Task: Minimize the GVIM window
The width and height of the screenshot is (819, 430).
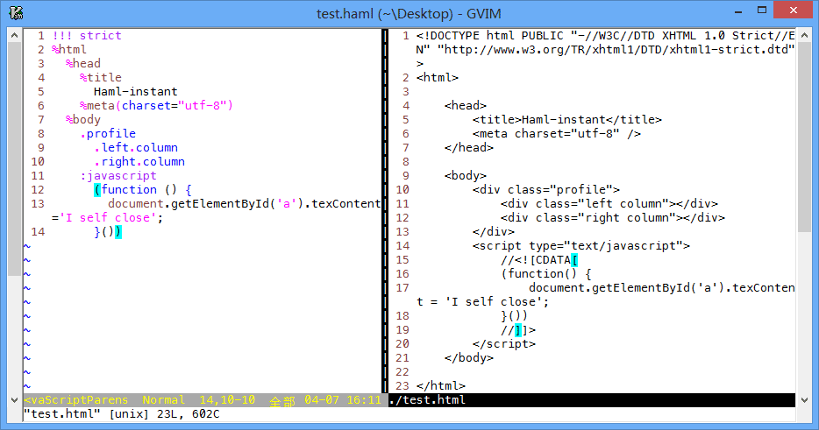Action: pos(738,11)
